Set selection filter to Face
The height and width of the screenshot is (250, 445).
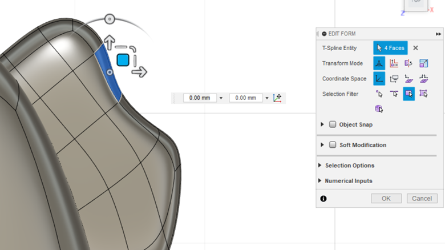coord(408,94)
